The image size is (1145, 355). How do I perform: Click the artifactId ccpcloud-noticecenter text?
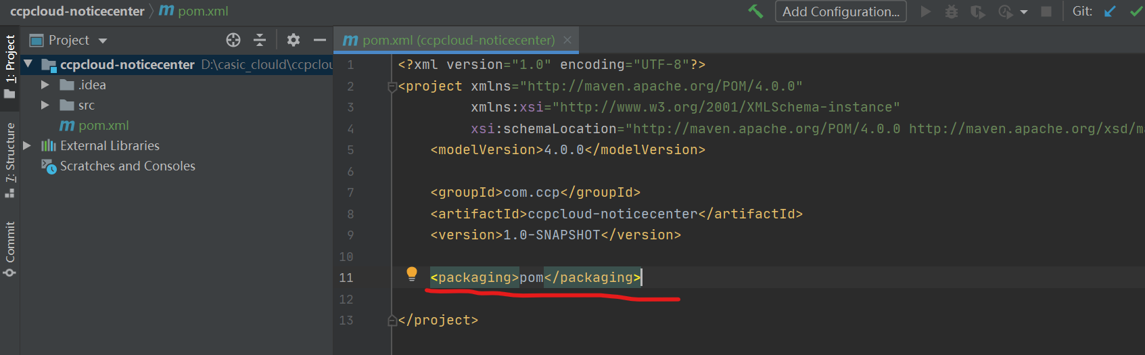613,214
